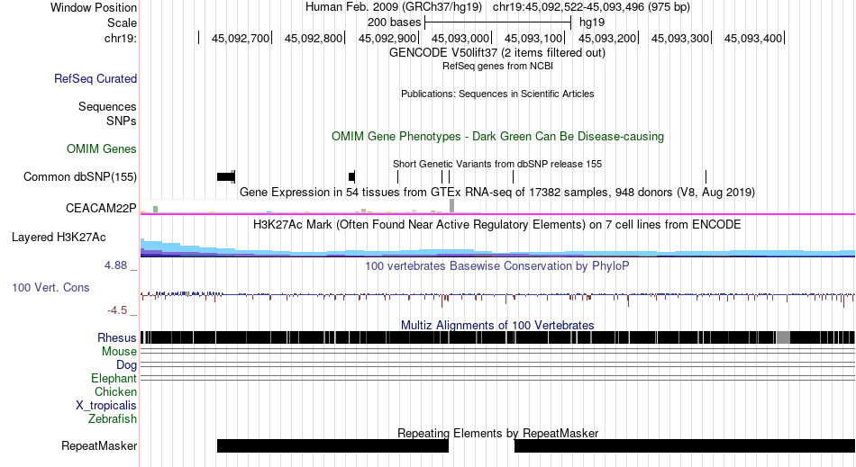The image size is (856, 467).
Task: Click the -4.5 PhyloP minimum value
Action: 117,310
